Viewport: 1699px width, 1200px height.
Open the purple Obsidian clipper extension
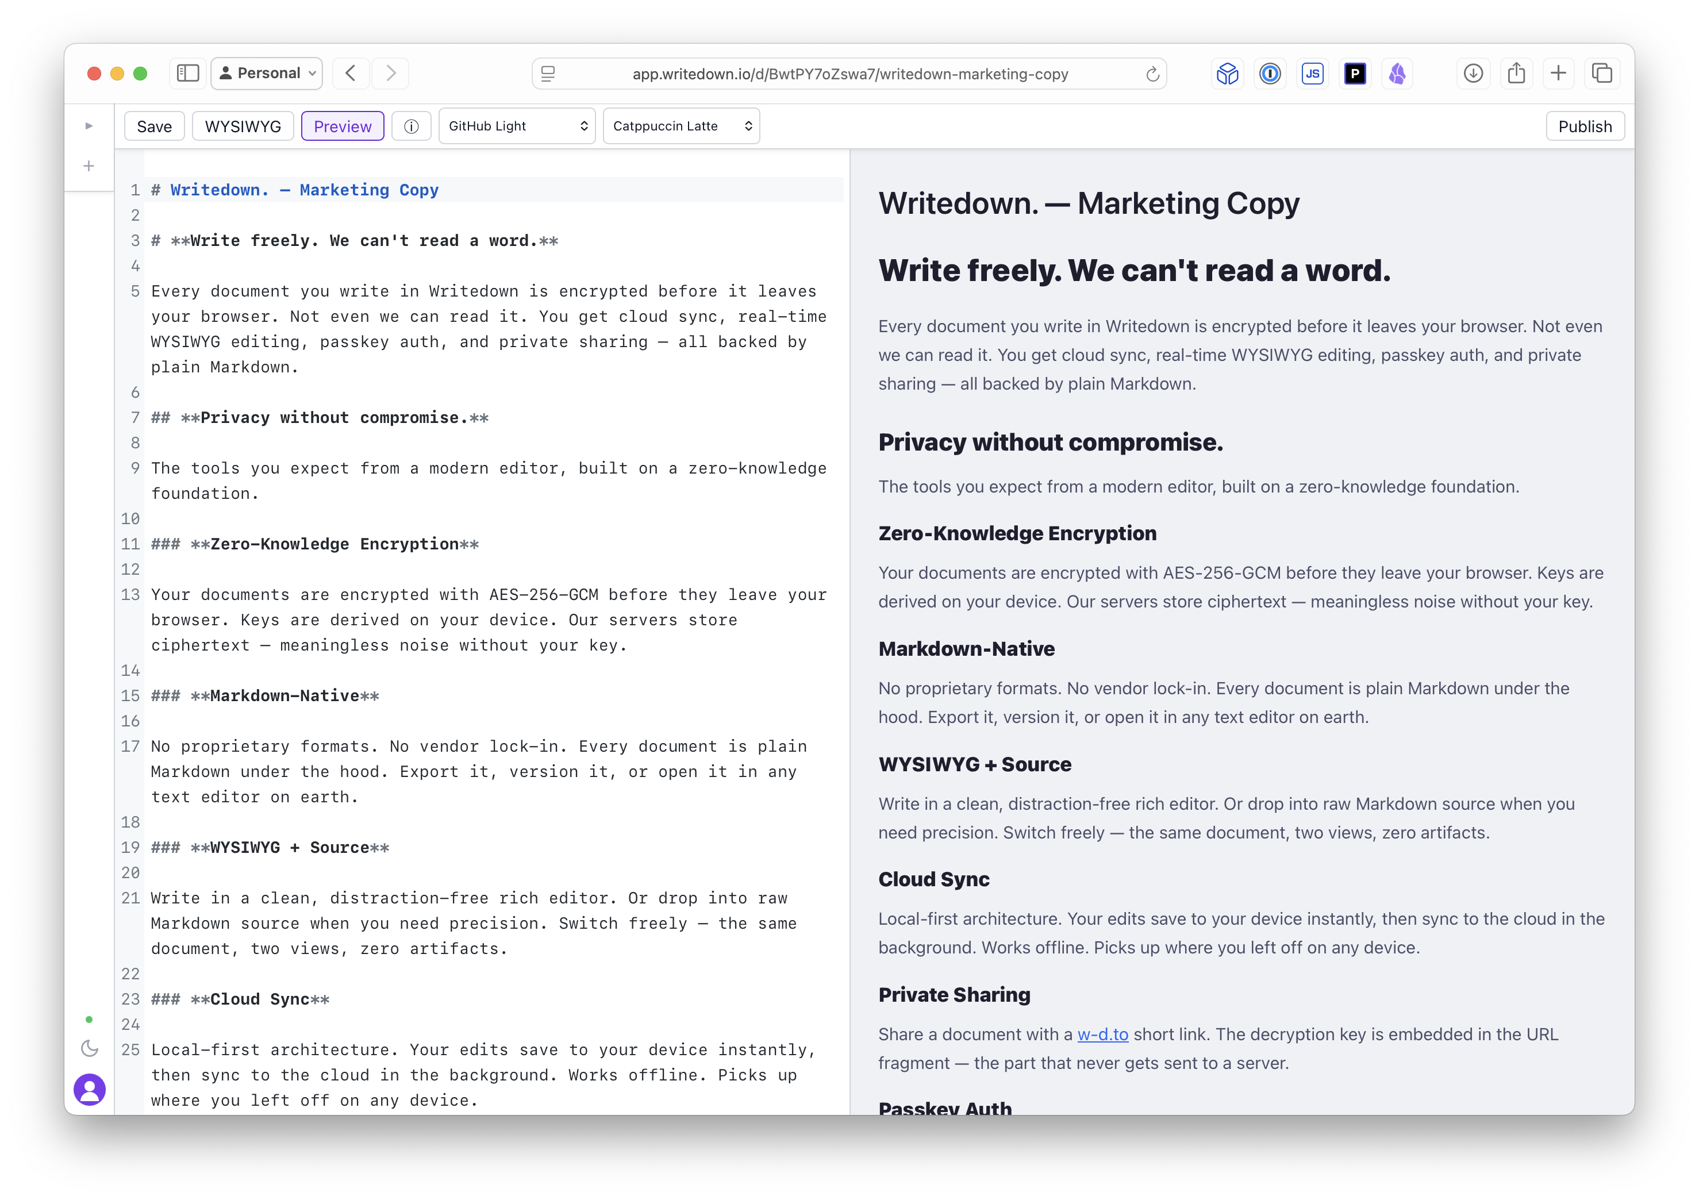1397,73
